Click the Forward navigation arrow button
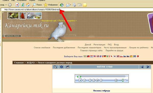Screen dimensions: 153x93 pos(10,5)
